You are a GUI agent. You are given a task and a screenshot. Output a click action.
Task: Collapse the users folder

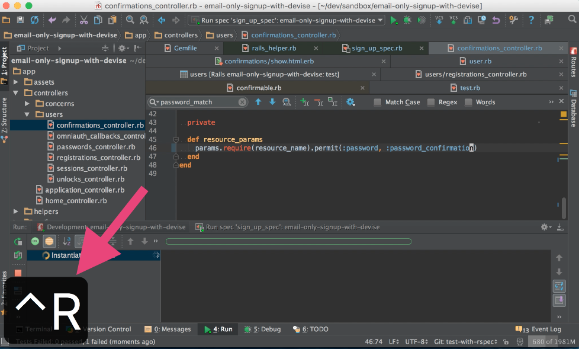point(27,114)
